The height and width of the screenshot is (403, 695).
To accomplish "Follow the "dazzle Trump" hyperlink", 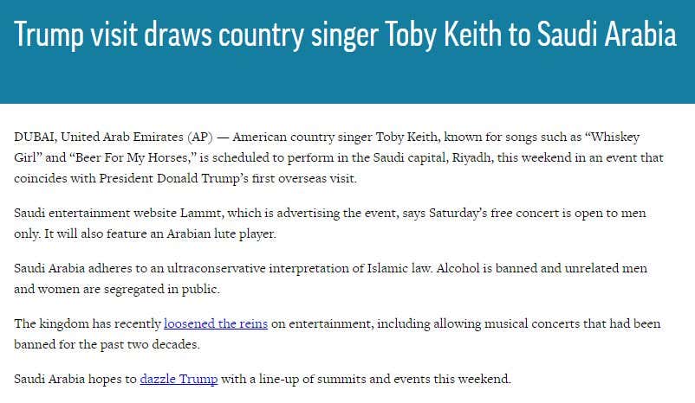I will tap(179, 379).
